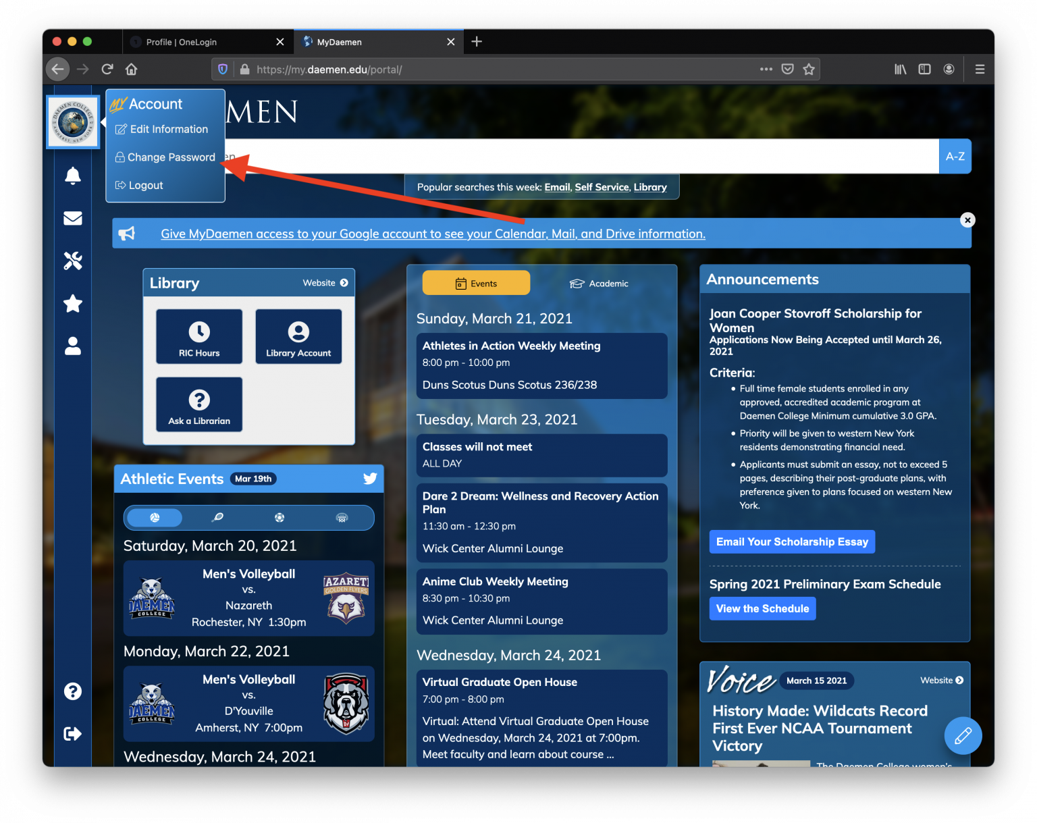The image size is (1037, 823).
Task: Choose Change Password in Account menu
Action: pos(165,157)
